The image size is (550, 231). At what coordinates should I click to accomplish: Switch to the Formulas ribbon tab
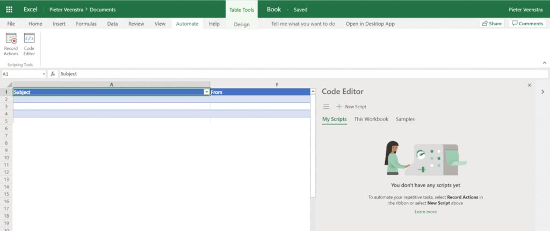86,24
